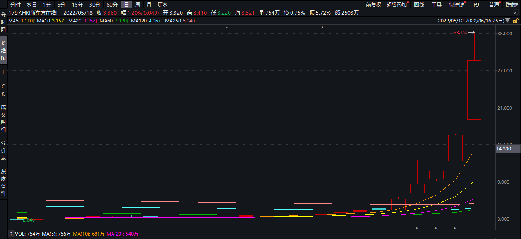This screenshot has width=521, height=239.
Task: Select the 周 weekly period tab
Action: [138, 5]
